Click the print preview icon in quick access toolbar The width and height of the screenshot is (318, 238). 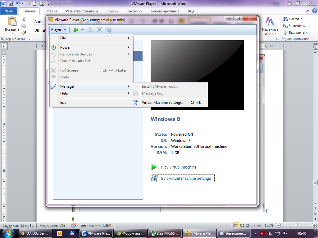[42, 4]
